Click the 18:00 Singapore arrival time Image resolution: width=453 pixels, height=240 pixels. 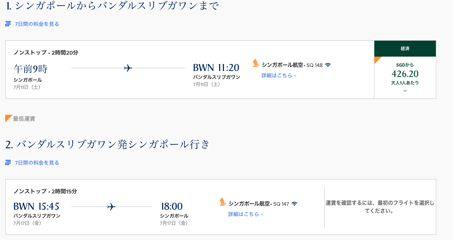[x=172, y=207]
